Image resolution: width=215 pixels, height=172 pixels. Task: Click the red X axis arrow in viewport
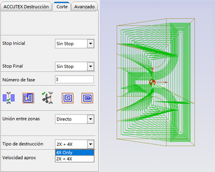[161, 82]
